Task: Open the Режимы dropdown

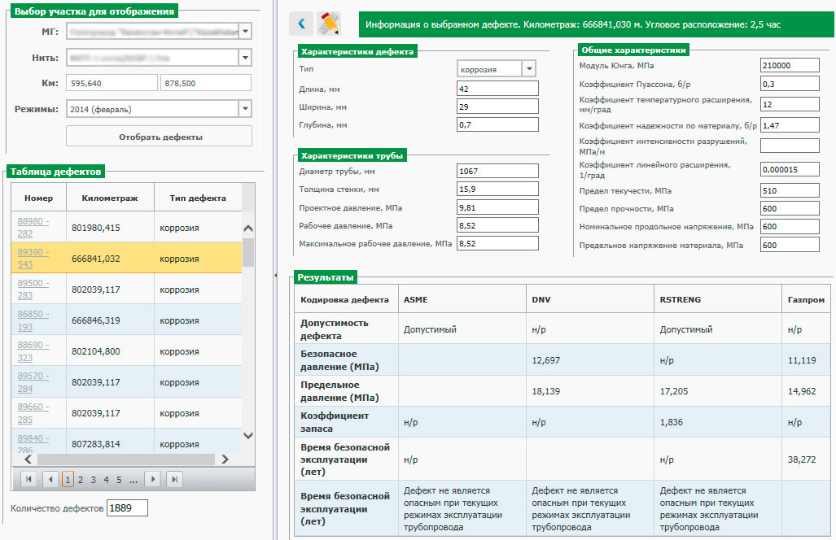Action: [x=245, y=109]
